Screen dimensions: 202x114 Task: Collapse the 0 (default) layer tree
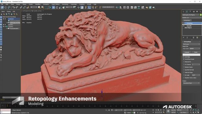click(x=3, y=19)
